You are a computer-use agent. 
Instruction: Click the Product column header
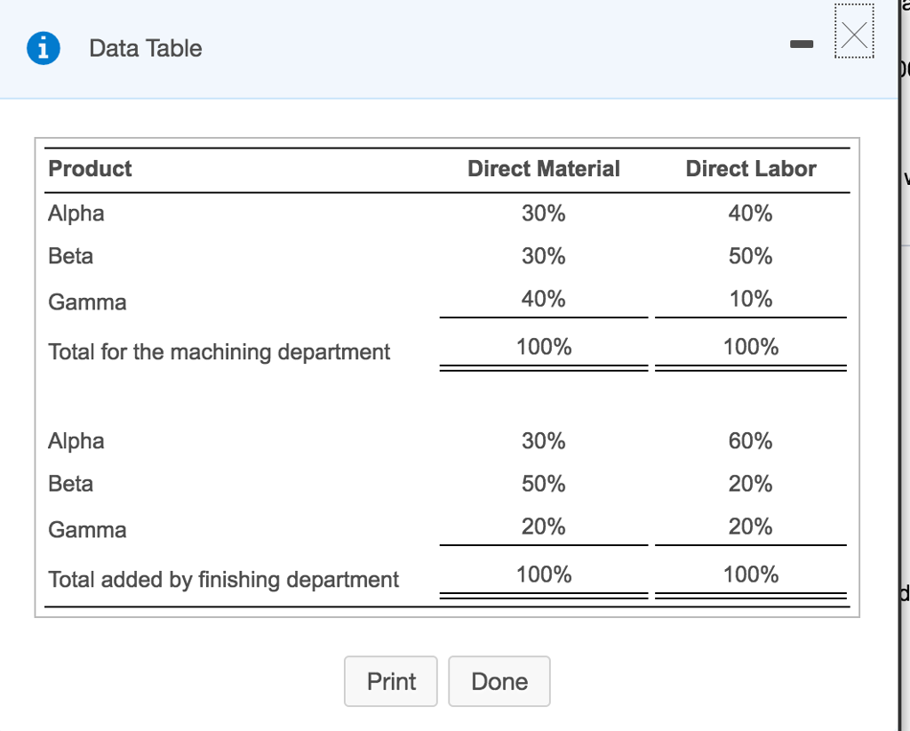[89, 168]
